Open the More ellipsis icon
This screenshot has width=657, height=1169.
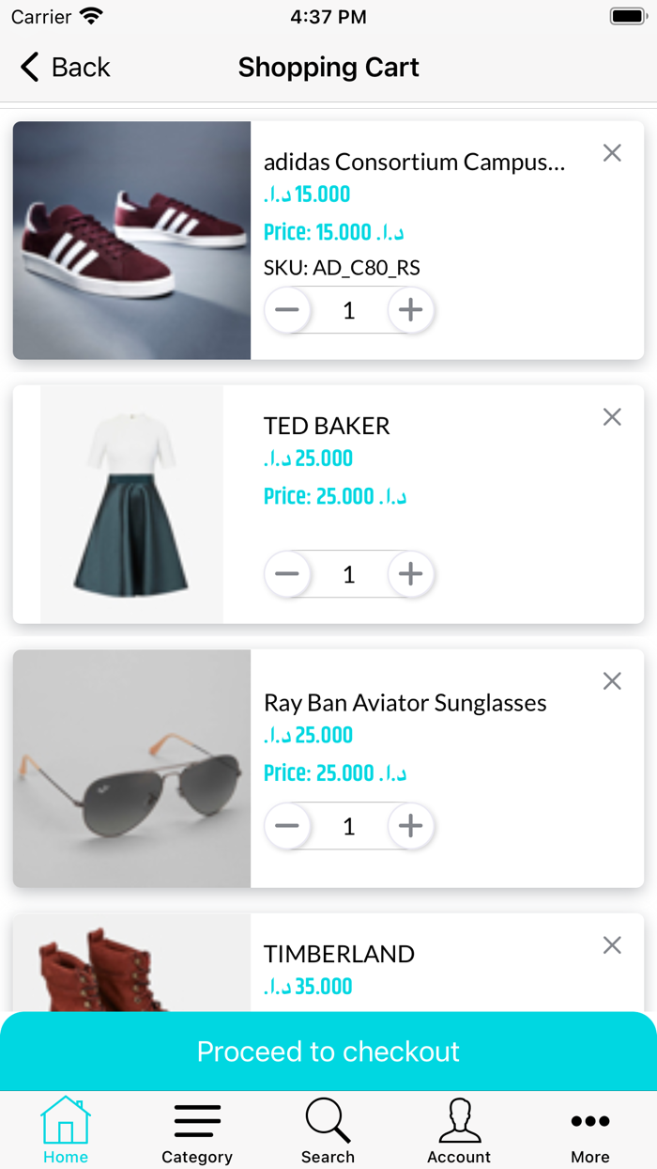coord(589,1120)
